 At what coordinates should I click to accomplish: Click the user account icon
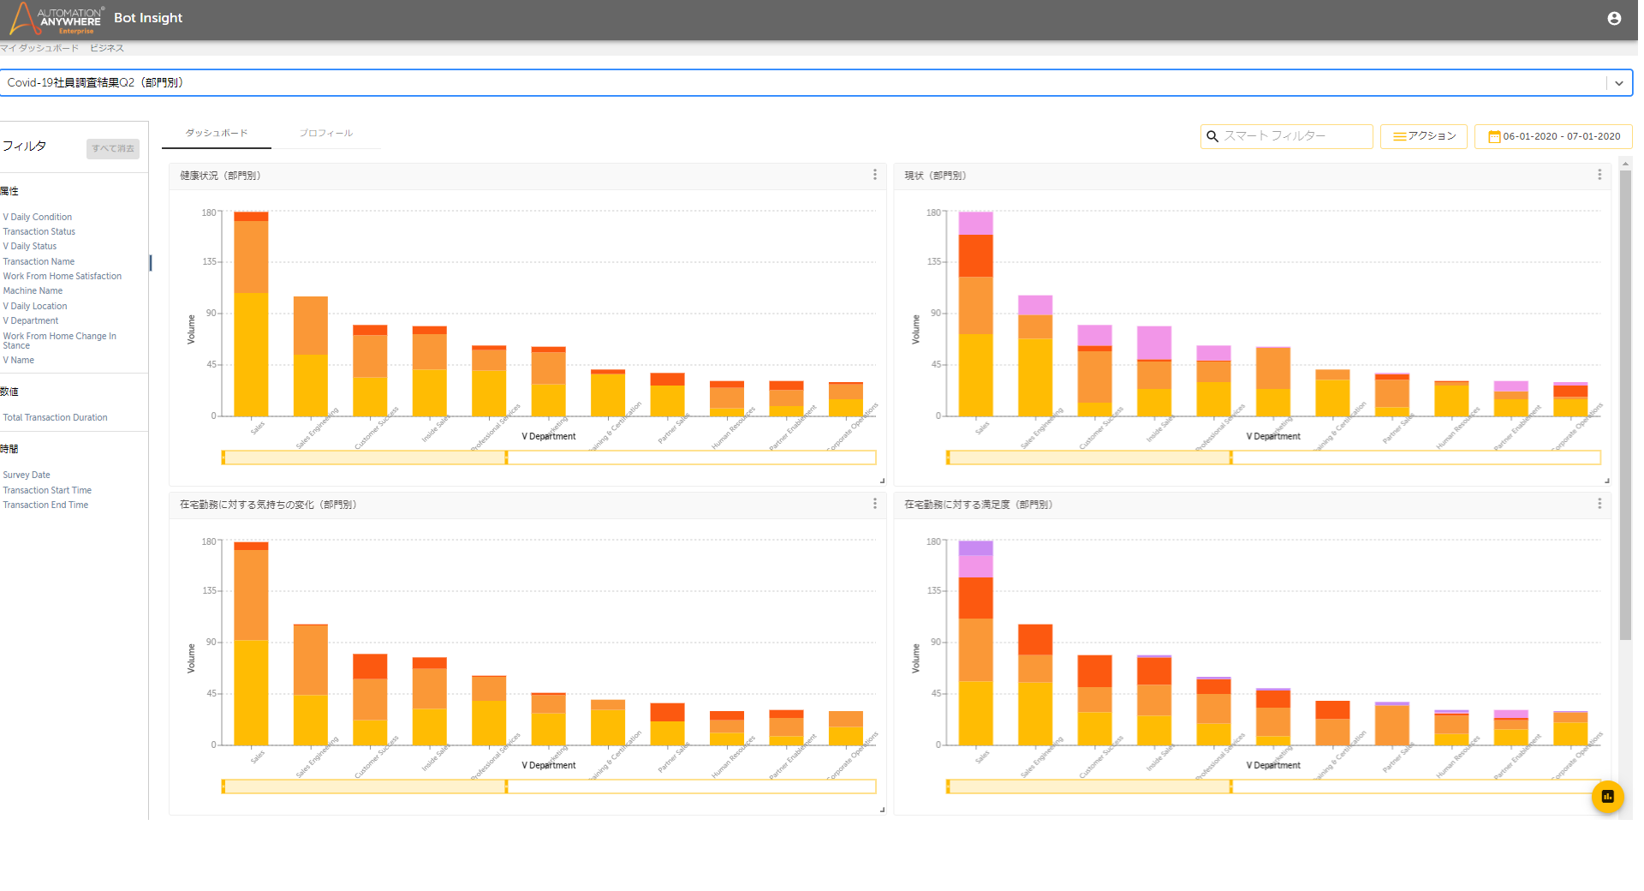click(x=1614, y=18)
